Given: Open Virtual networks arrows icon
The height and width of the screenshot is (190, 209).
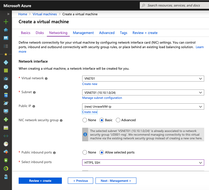Looking at the screenshot, I should coord(6,136).
